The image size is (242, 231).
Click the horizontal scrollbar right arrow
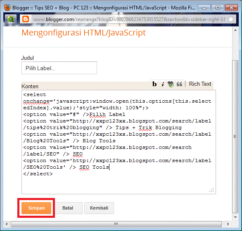228,224
